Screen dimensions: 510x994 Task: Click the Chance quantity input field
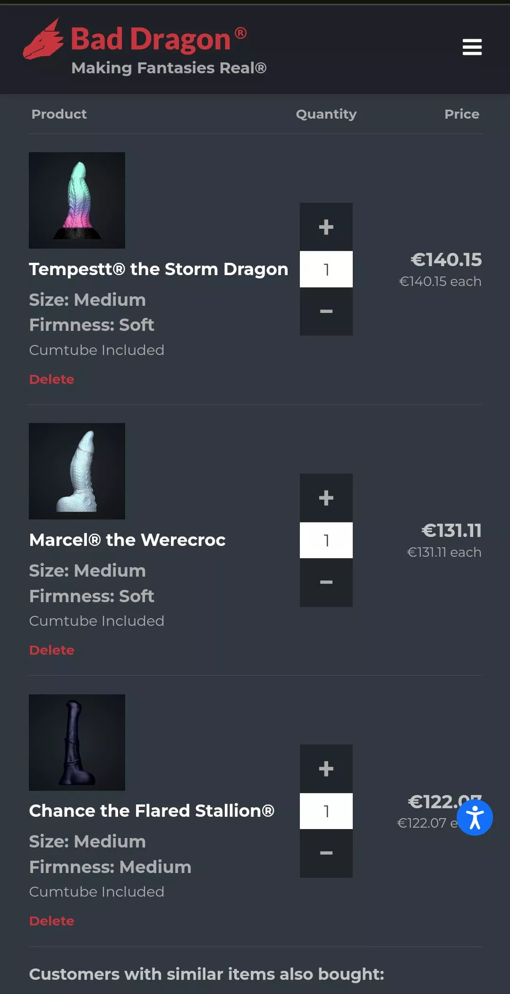[x=326, y=811]
